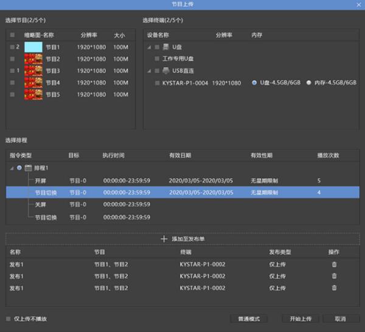Click the 目标 column header
Screen dimensions: 365x332
(x=74, y=155)
